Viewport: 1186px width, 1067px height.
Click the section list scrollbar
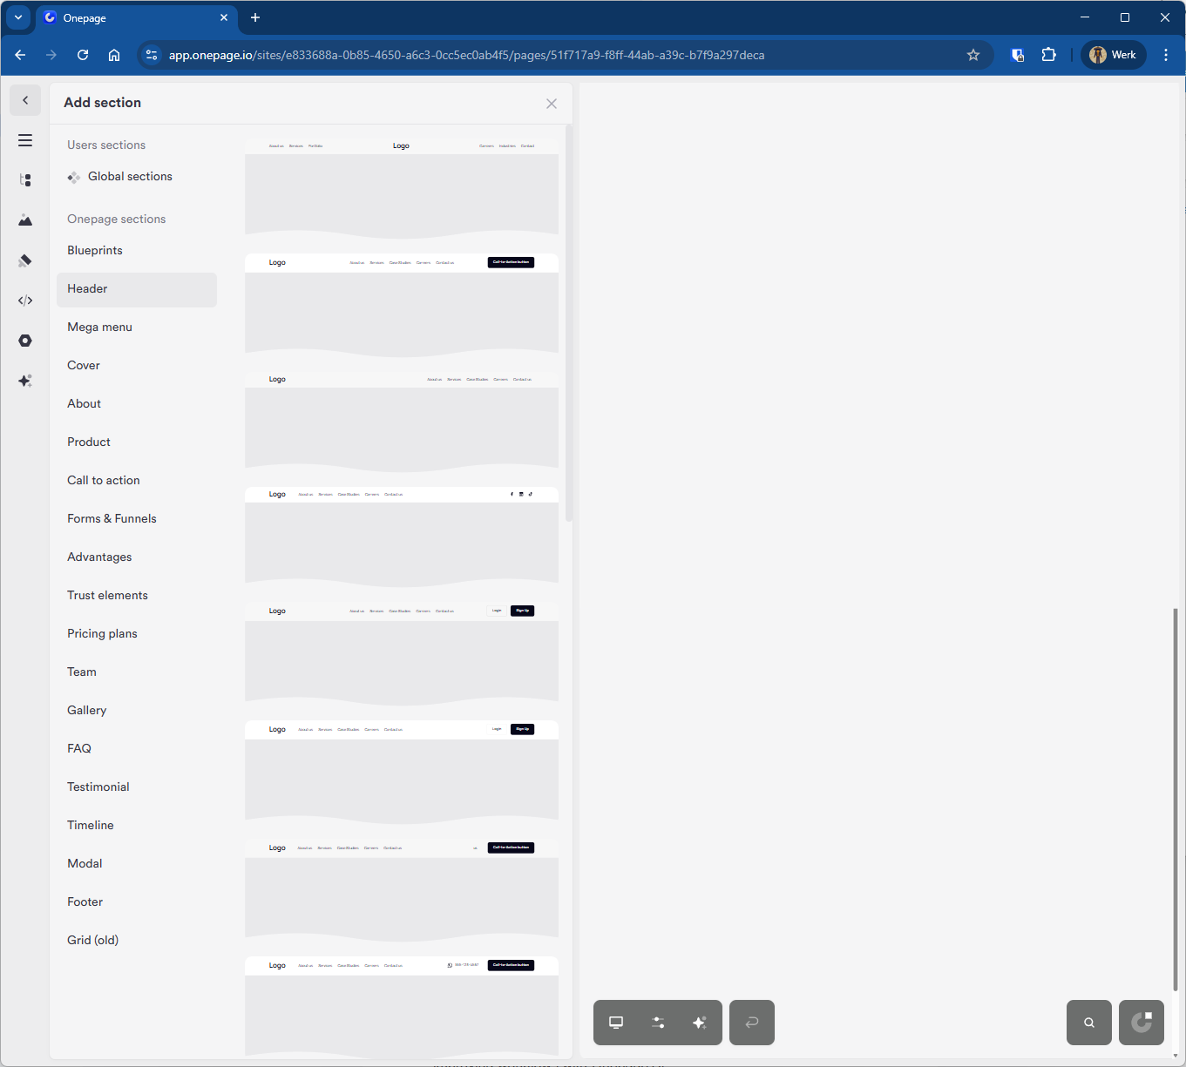[569, 322]
